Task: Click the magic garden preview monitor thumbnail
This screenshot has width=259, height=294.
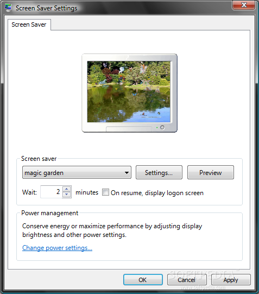Action: 129,93
